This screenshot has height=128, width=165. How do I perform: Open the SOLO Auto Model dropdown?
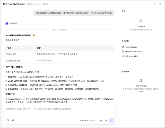click(88, 121)
